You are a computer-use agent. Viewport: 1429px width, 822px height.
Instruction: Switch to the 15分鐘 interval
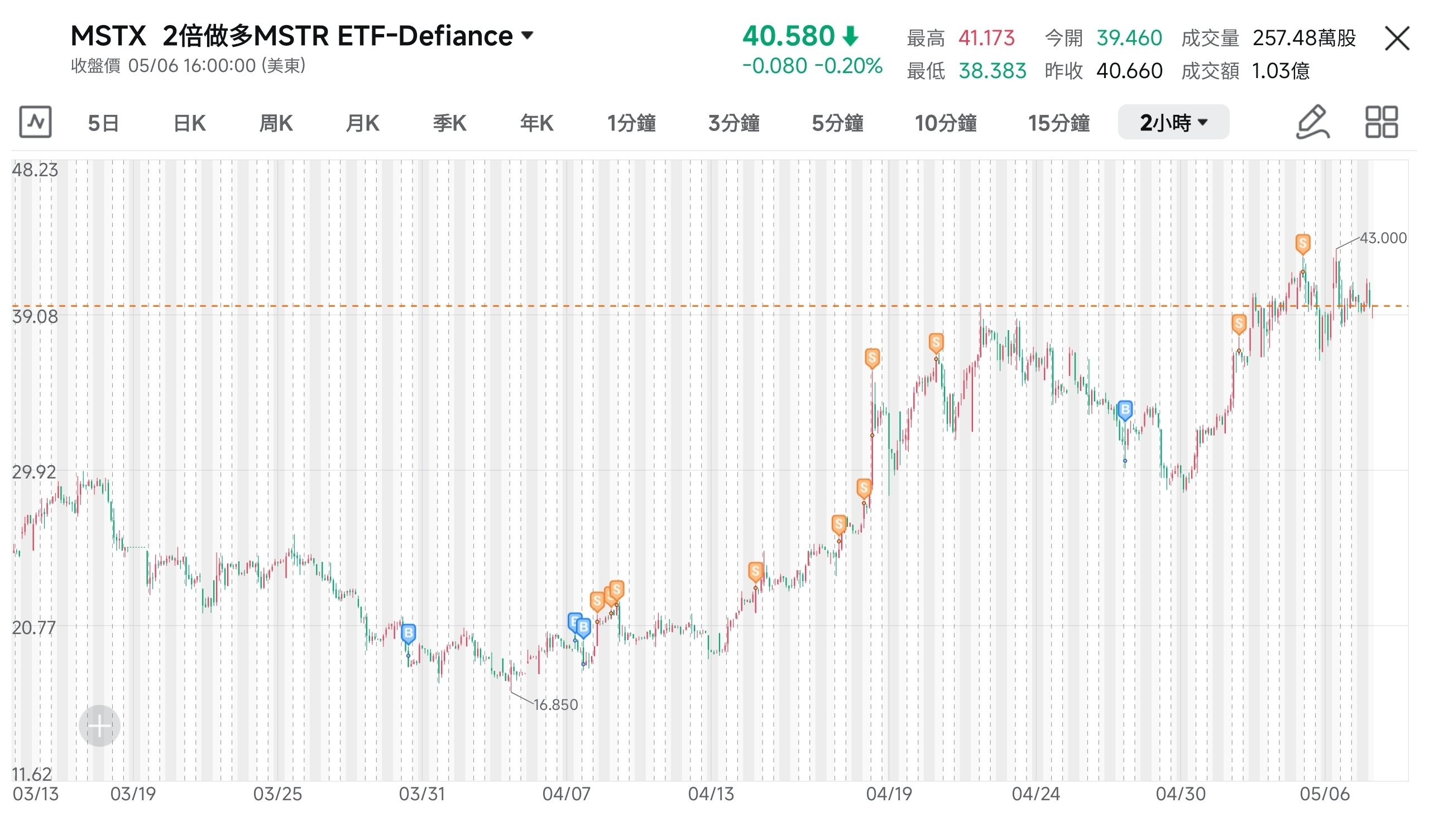coord(1058,123)
